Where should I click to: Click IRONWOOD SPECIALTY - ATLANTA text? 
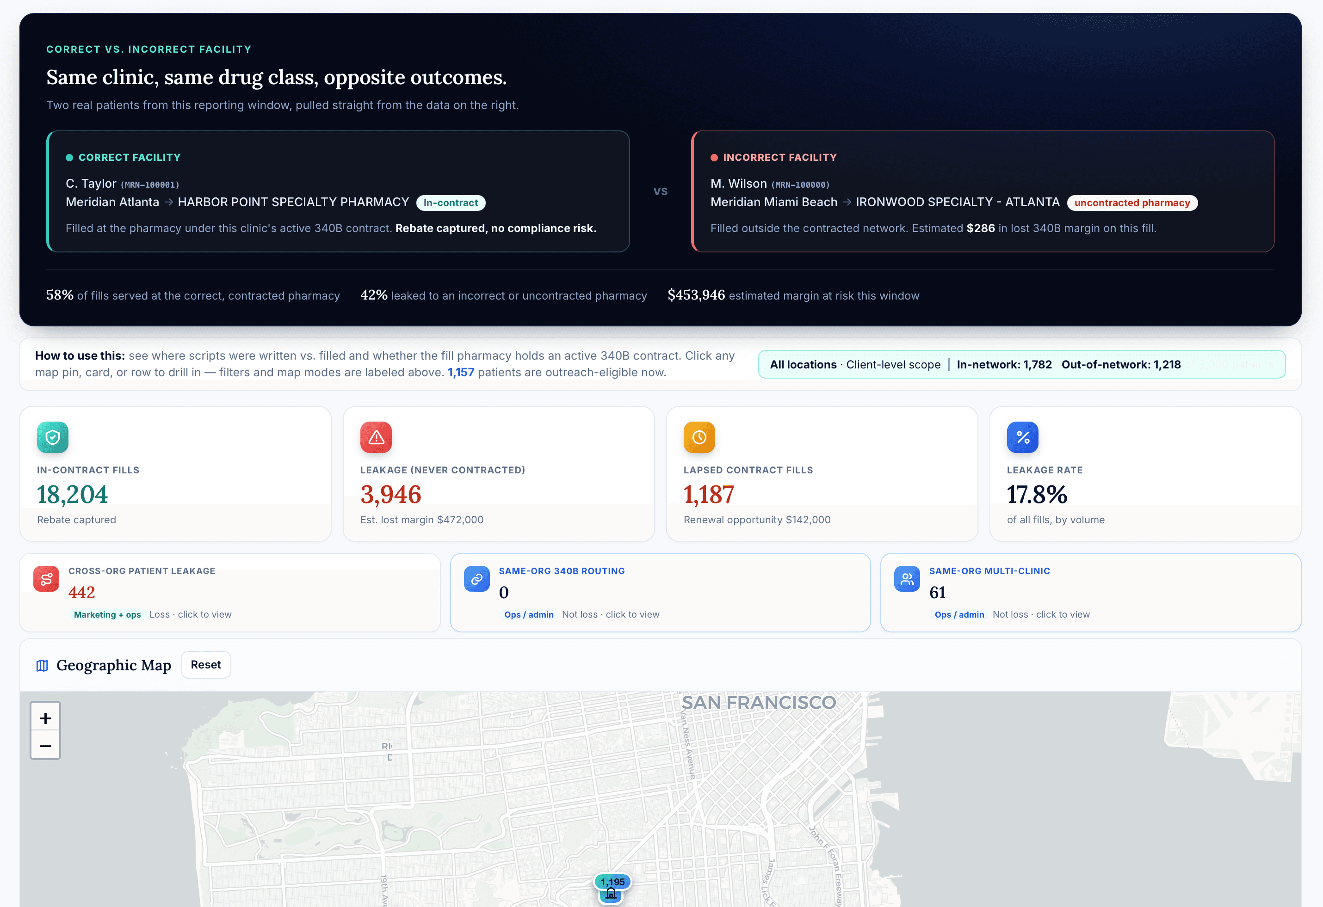coord(958,202)
